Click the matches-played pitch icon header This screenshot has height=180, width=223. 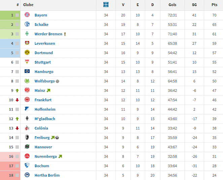(106, 5)
